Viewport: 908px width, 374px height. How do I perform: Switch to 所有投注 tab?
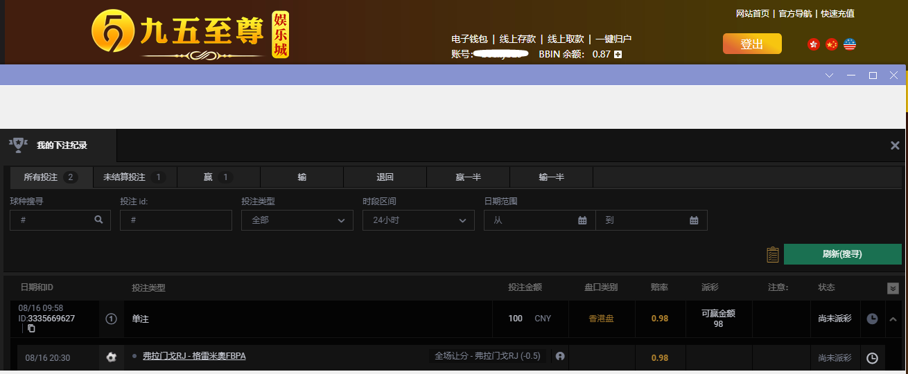pyautogui.click(x=51, y=177)
